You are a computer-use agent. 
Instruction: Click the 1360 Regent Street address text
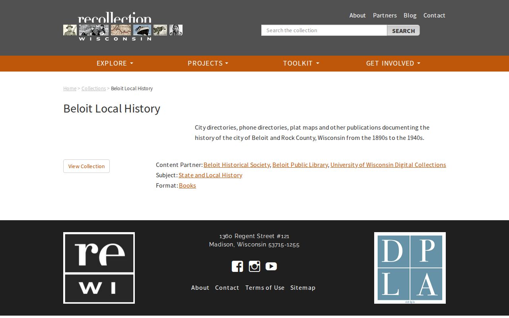click(x=254, y=236)
